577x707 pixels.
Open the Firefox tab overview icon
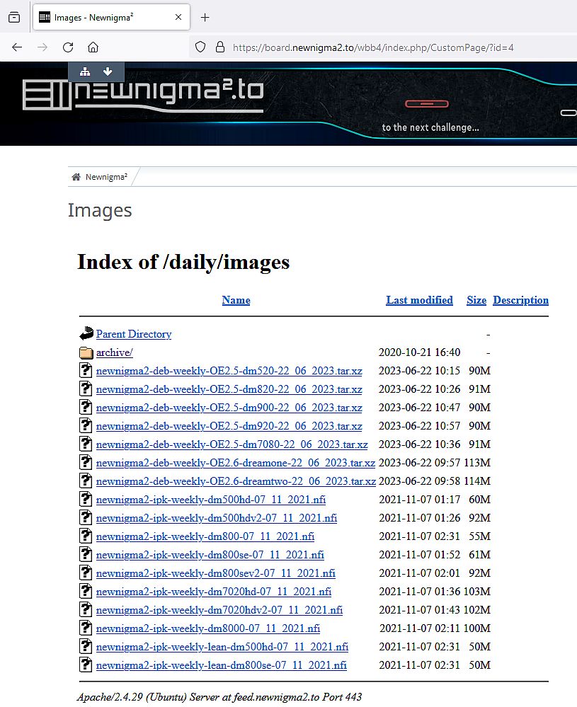(14, 17)
